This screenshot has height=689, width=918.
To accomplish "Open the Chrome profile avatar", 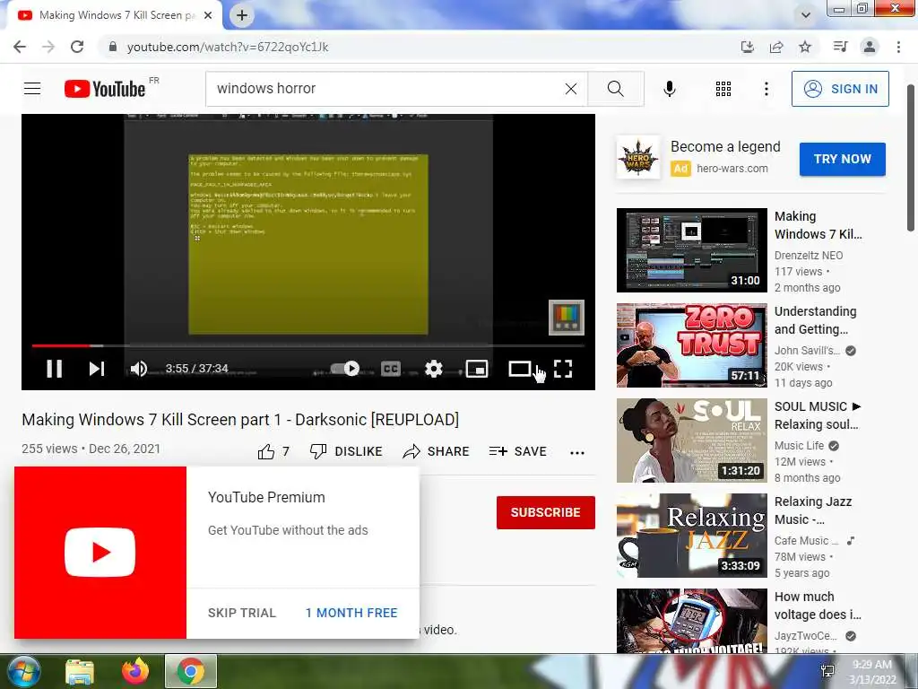I will [870, 47].
